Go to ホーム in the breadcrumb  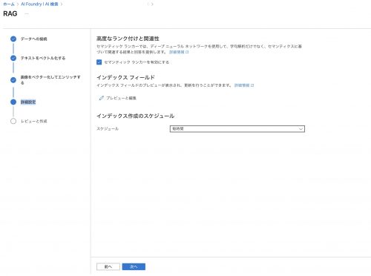point(9,4)
